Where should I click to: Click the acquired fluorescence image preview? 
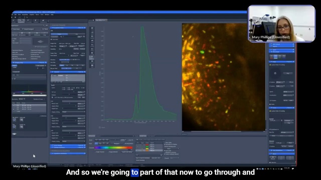[x=224, y=77]
